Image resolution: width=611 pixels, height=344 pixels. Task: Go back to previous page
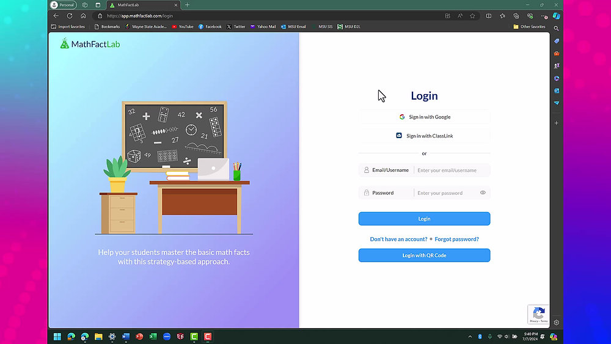click(56, 16)
